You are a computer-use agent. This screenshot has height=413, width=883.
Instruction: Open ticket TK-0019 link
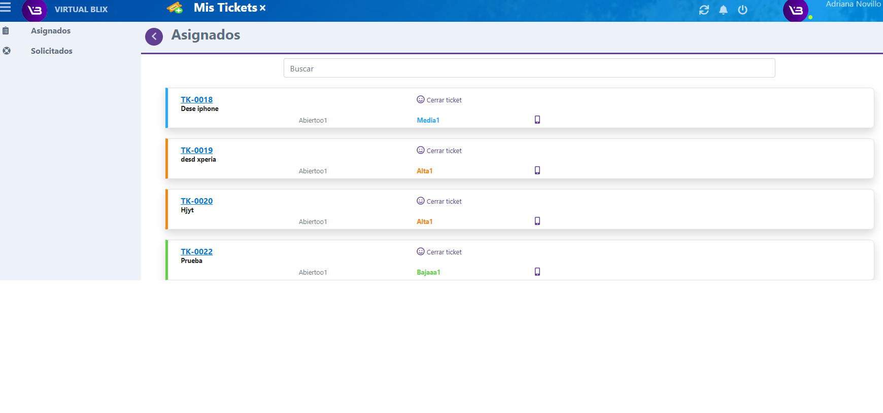[196, 151]
